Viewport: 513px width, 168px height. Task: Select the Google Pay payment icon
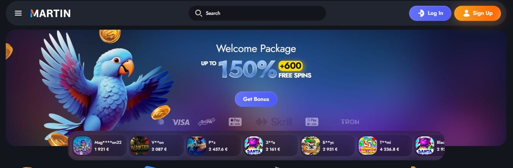[x=312, y=122]
